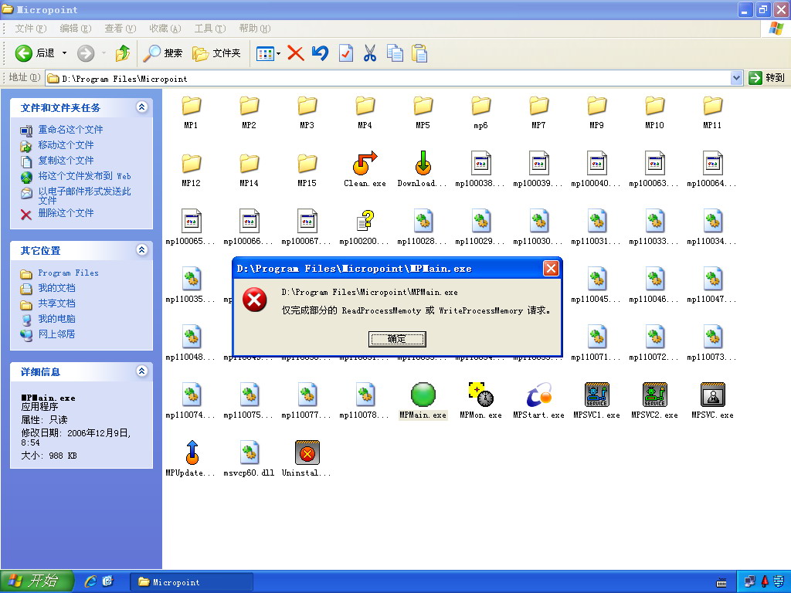Click 以电子邮件形式发送此文件 link
This screenshot has width=791, height=593.
[84, 195]
